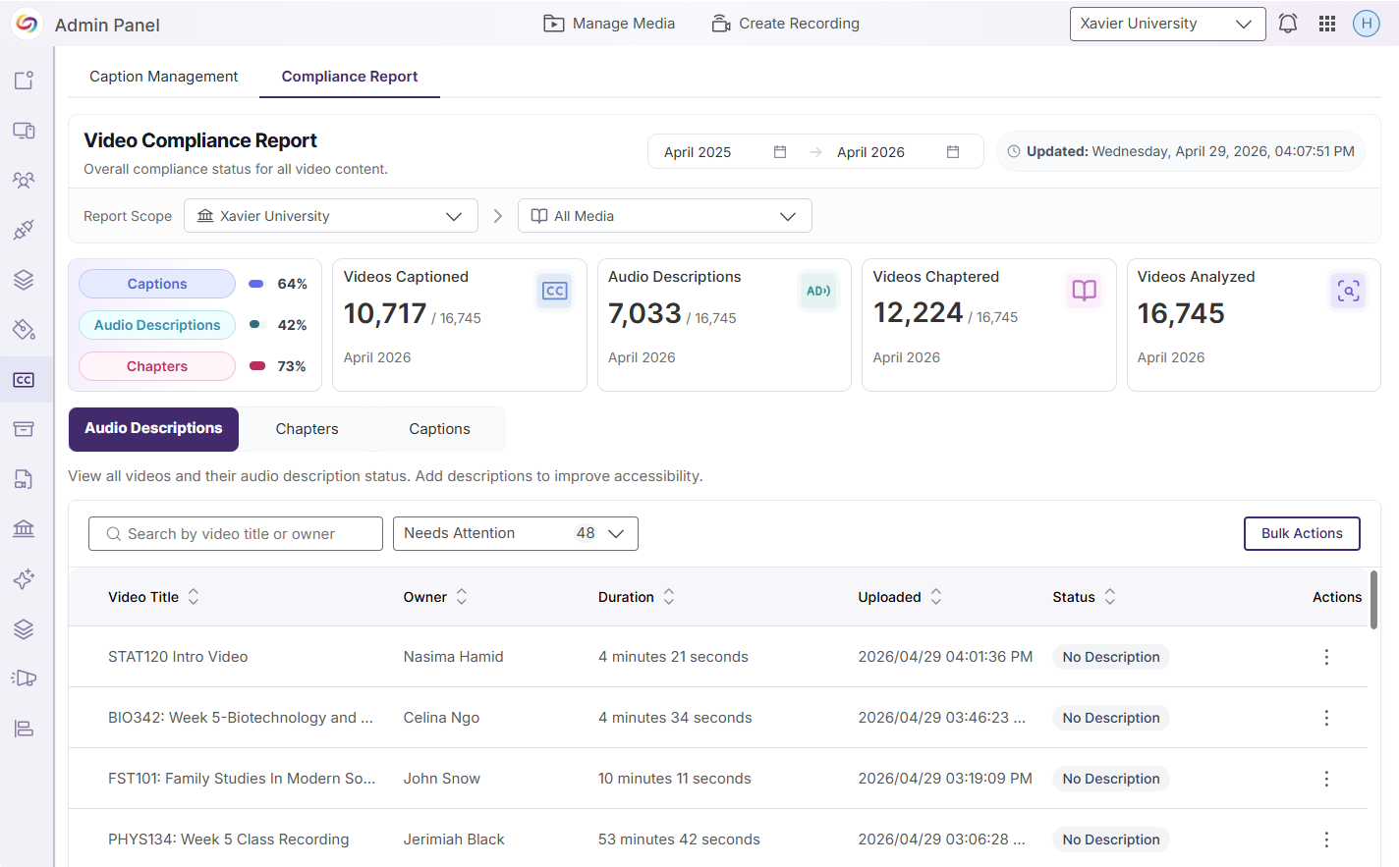Screen dimensions: 1399x867
Task: Open the notifications bell icon
Action: pos(1287,24)
